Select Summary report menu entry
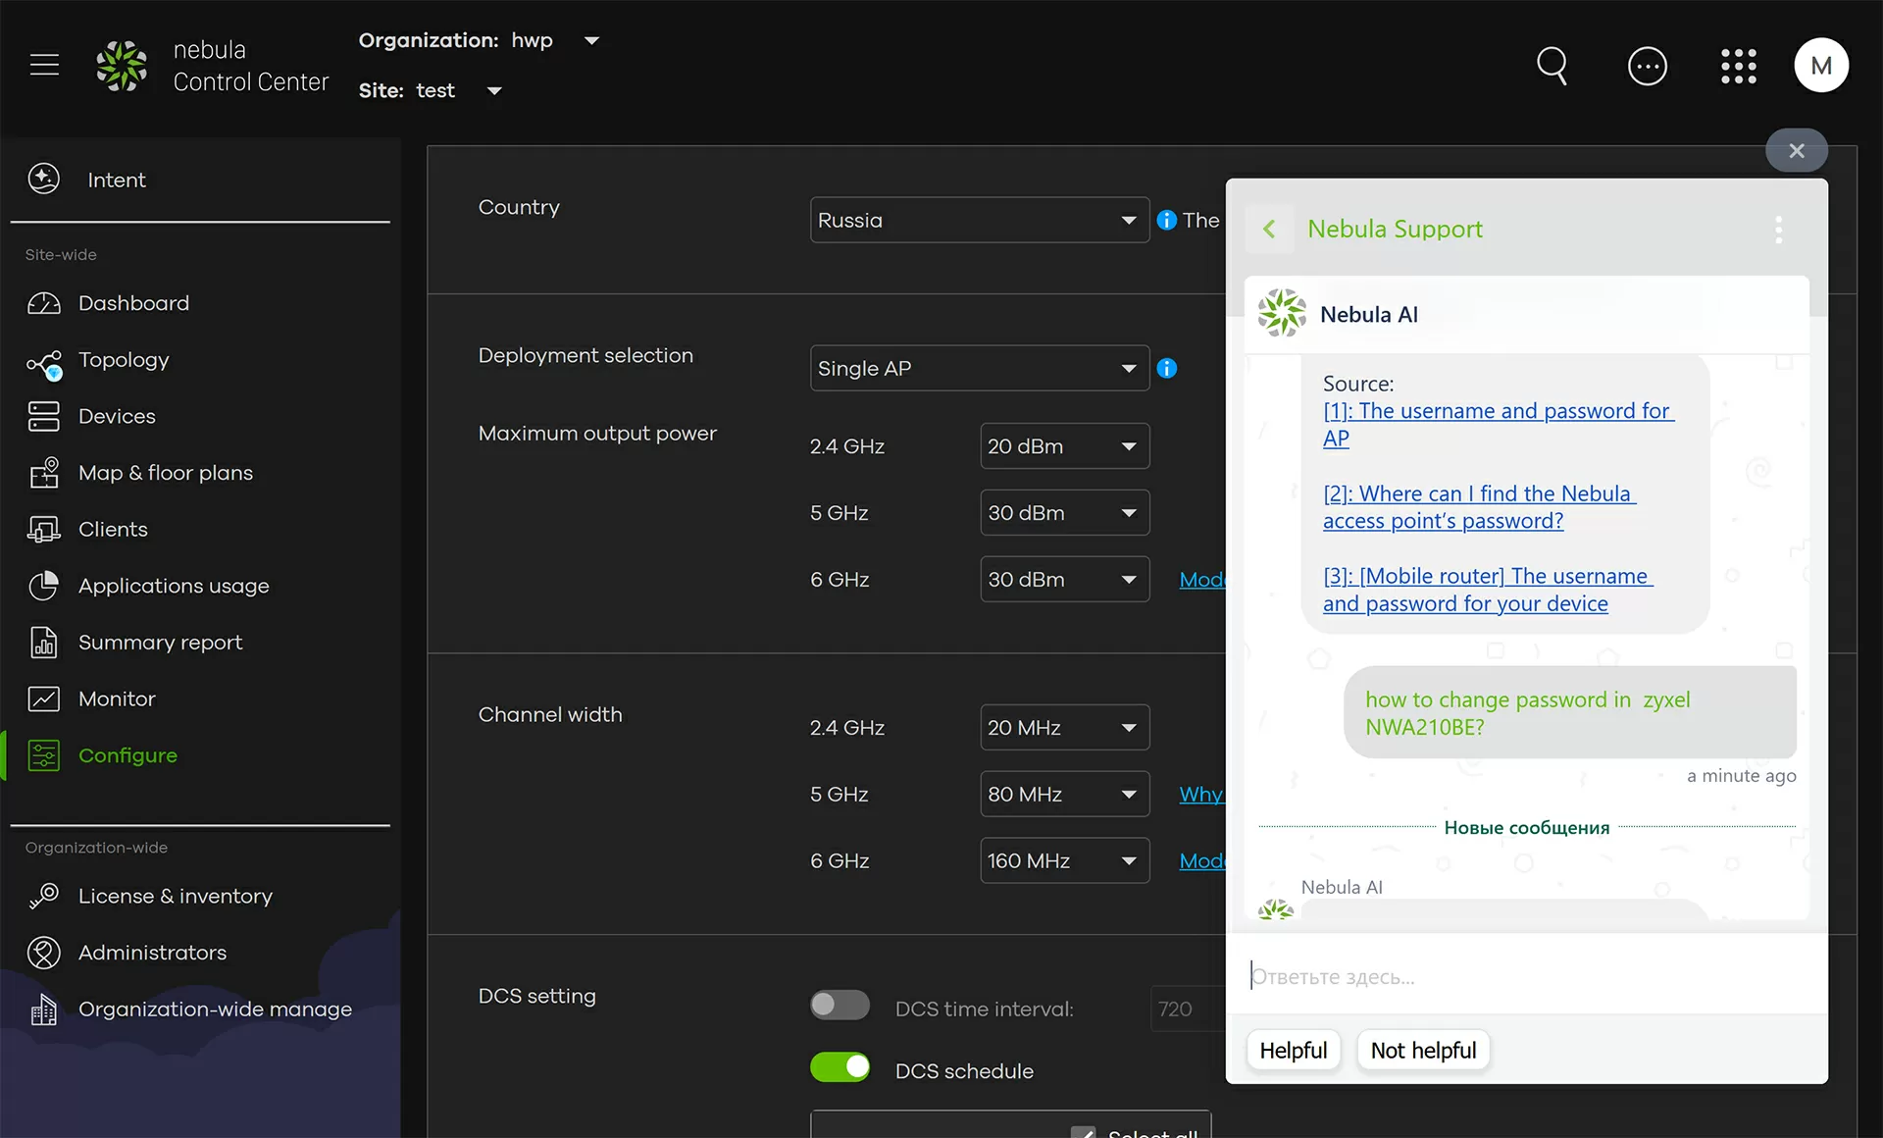 pyautogui.click(x=160, y=643)
